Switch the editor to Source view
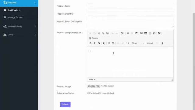The width and height of the screenshot is (195, 110). click(x=94, y=38)
